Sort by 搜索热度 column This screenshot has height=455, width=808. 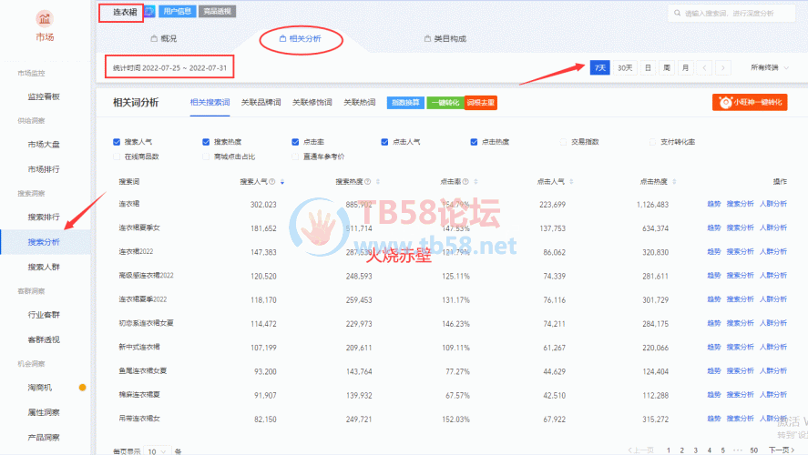click(378, 182)
